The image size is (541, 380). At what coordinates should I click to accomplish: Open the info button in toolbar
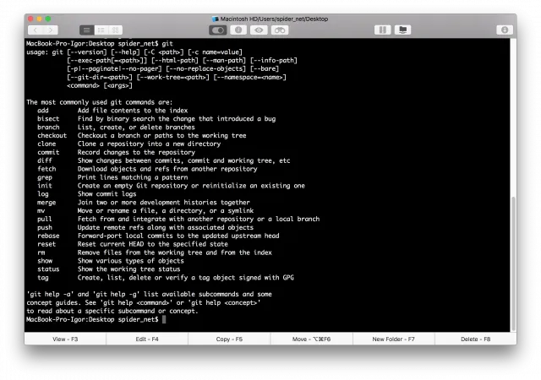pyautogui.click(x=238, y=30)
